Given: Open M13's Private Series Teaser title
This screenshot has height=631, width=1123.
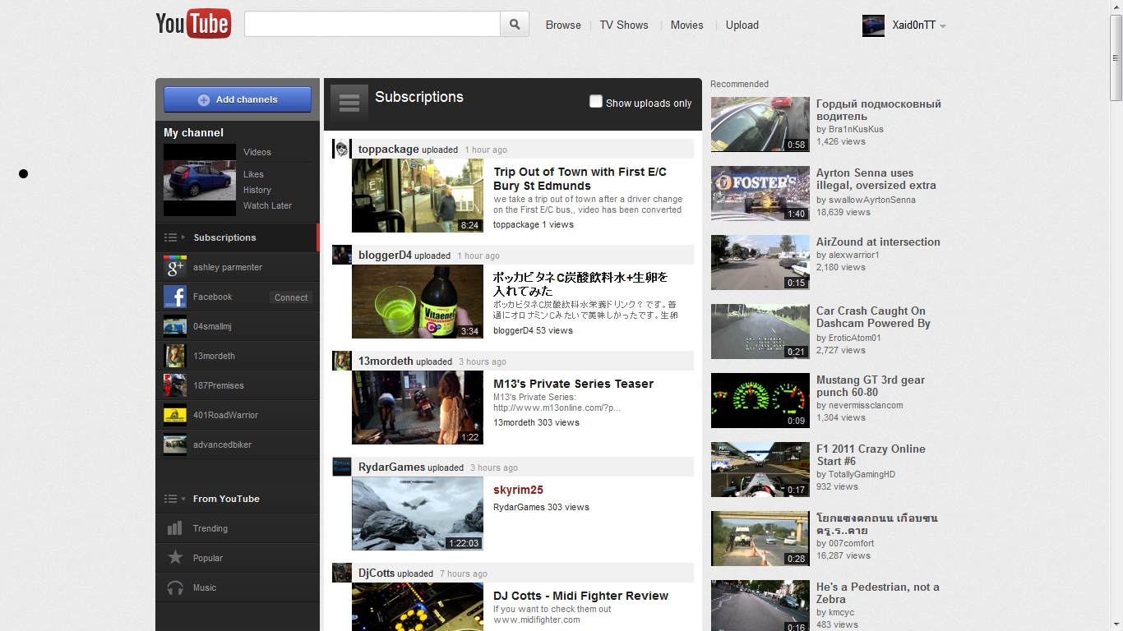Looking at the screenshot, I should pyautogui.click(x=573, y=384).
